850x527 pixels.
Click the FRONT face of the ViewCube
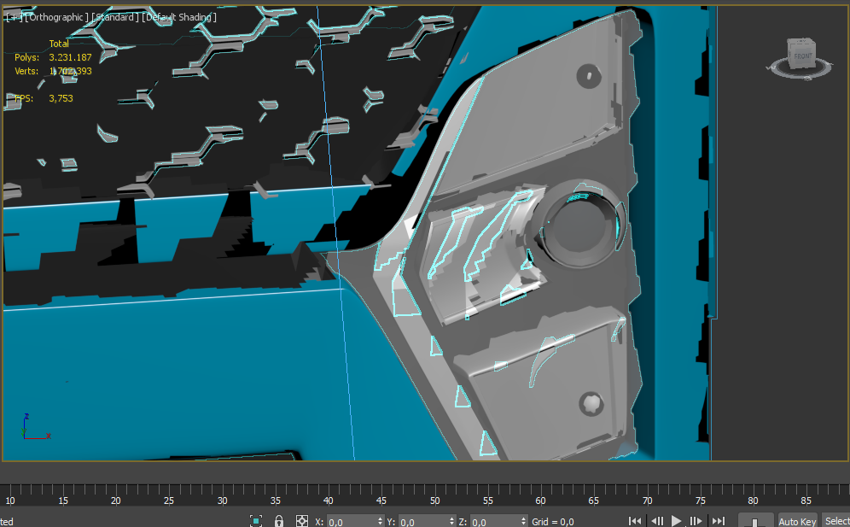(x=803, y=56)
